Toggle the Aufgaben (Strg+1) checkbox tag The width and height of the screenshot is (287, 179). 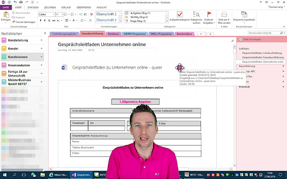click(x=127, y=13)
